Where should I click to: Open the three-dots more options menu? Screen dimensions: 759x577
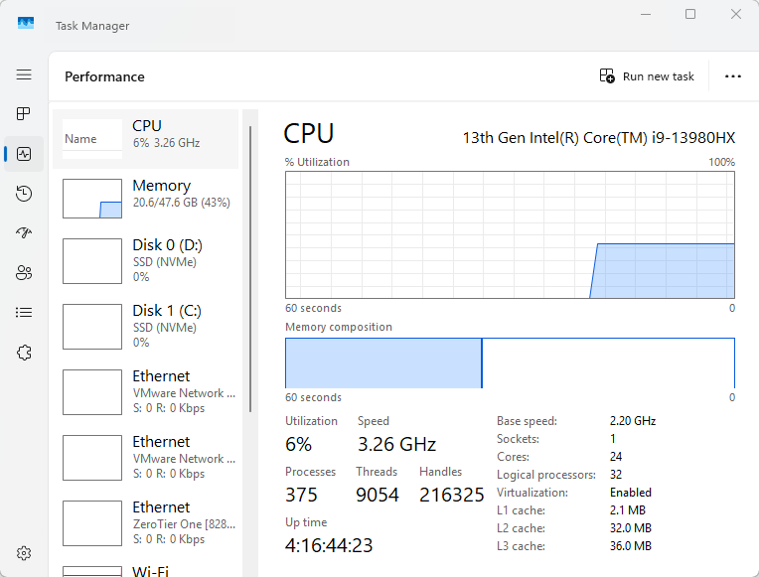click(x=733, y=76)
